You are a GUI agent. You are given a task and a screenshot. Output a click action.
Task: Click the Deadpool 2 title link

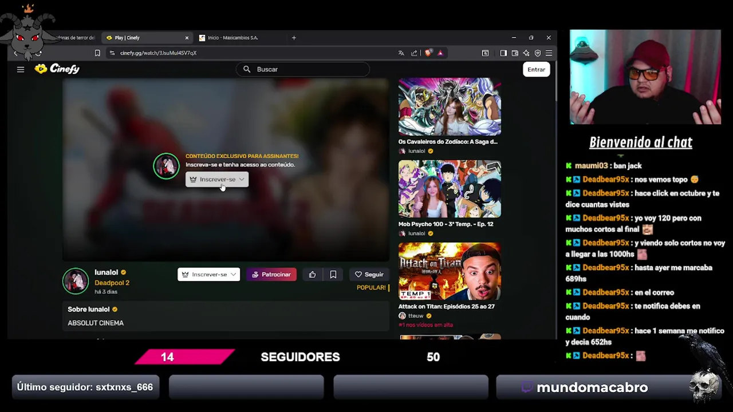[112, 283]
